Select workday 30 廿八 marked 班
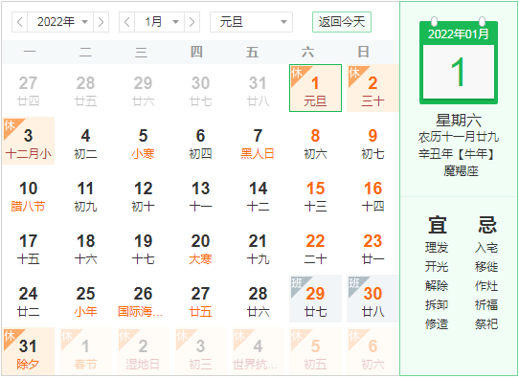This screenshot has width=519, height=378. [372, 299]
